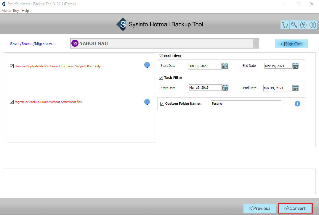This screenshot has width=319, height=215.
Task: Open Mail Filter Start Date calendar picker
Action: coord(225,66)
